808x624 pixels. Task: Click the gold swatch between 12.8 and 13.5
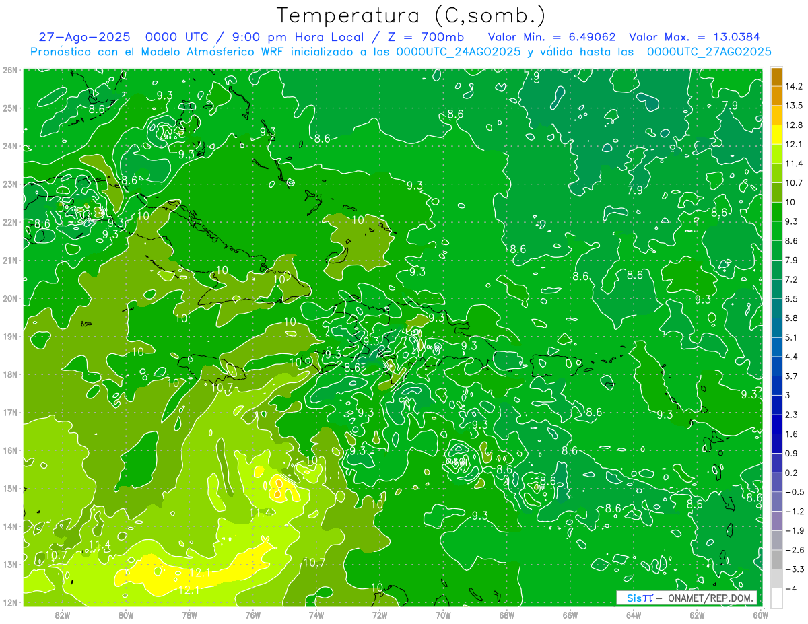(776, 115)
